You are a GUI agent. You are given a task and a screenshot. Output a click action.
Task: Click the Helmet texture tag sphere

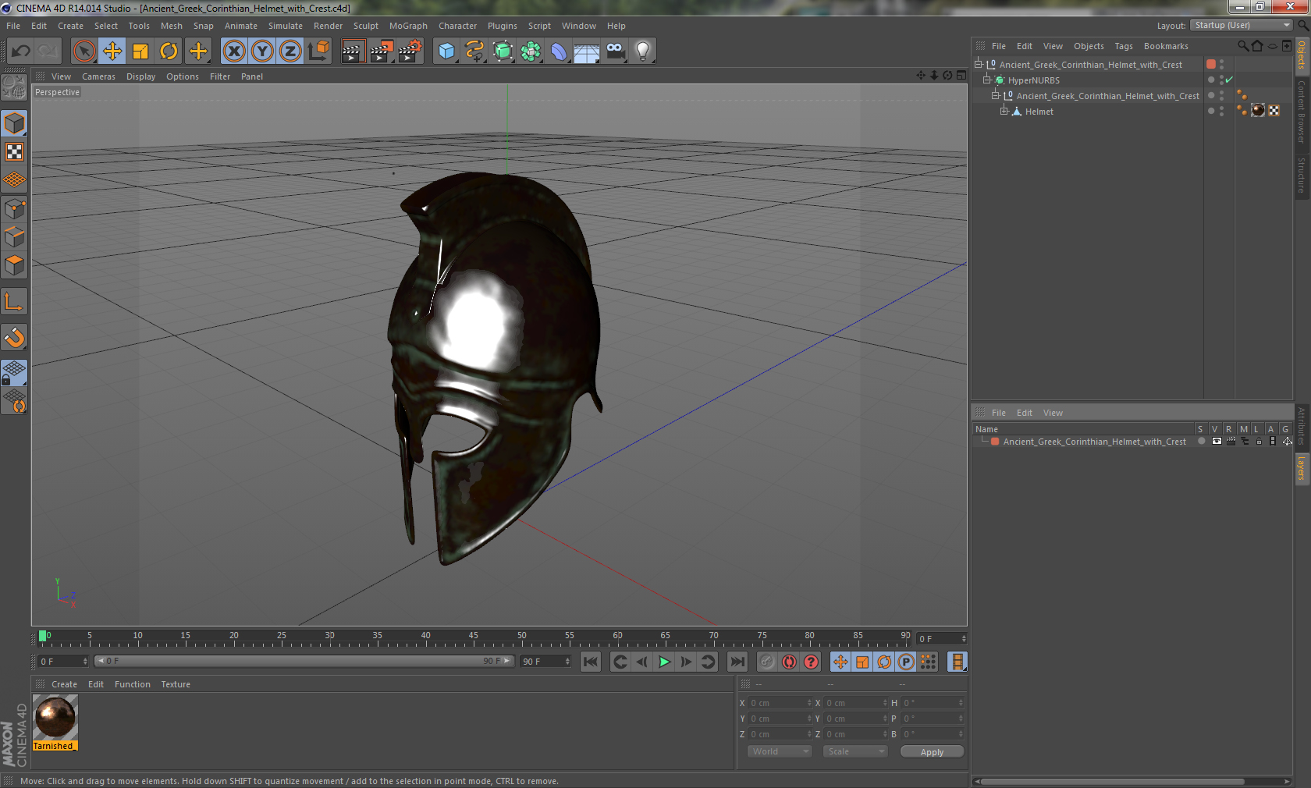pos(1258,110)
